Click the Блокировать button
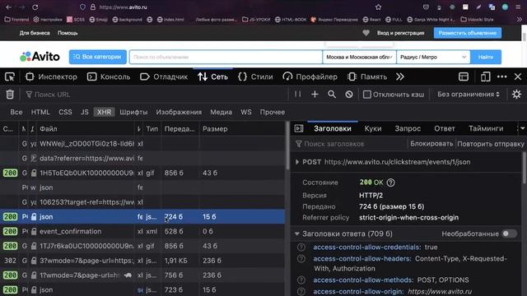527x296 pixels. (x=431, y=144)
